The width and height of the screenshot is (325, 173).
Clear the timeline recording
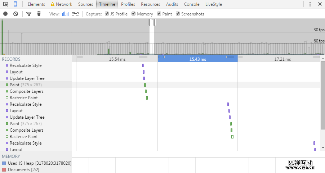(x=15, y=14)
